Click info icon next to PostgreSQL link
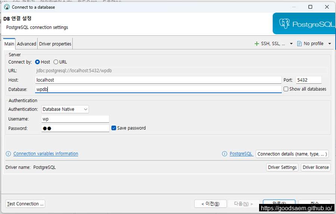The width and height of the screenshot is (336, 214). [224, 154]
